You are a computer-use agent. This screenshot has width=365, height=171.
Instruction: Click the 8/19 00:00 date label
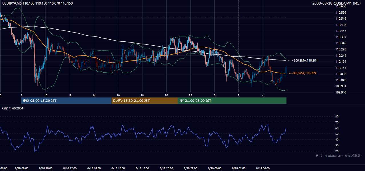[214, 168]
